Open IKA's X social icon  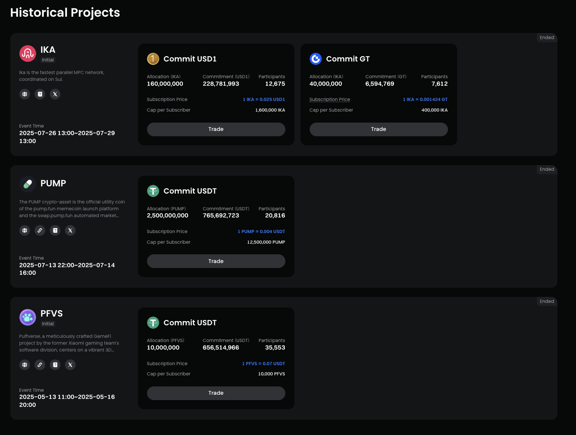[55, 94]
